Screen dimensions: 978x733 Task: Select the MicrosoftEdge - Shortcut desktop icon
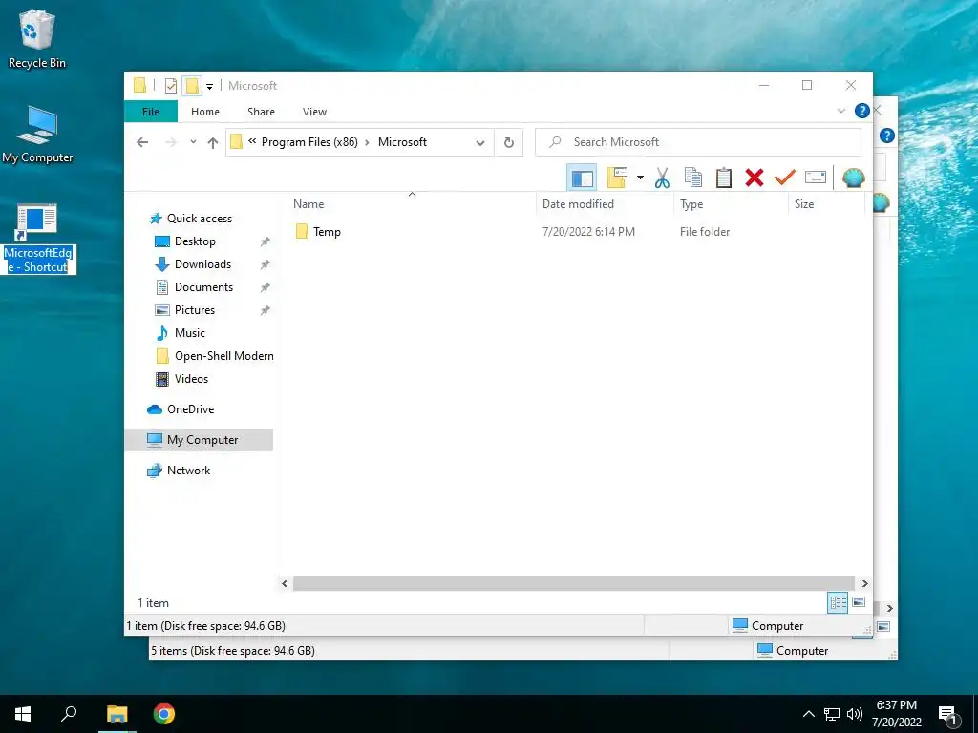point(38,238)
